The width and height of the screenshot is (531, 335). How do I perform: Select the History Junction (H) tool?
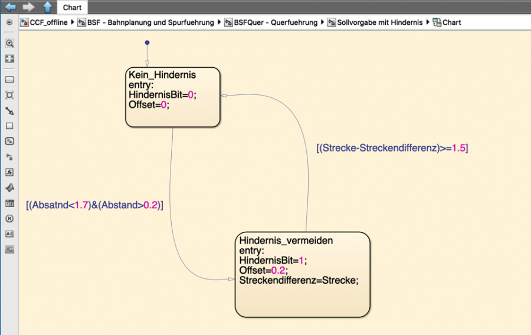pos(9,218)
